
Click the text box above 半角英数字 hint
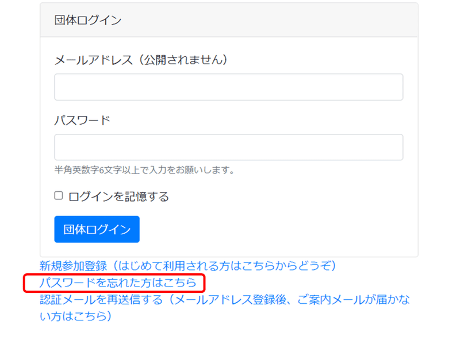pyautogui.click(x=228, y=147)
